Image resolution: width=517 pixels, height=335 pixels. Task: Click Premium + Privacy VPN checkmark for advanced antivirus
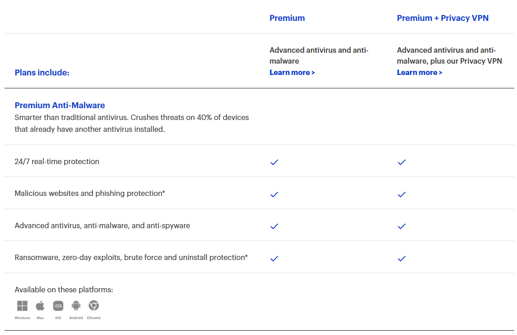(x=401, y=226)
